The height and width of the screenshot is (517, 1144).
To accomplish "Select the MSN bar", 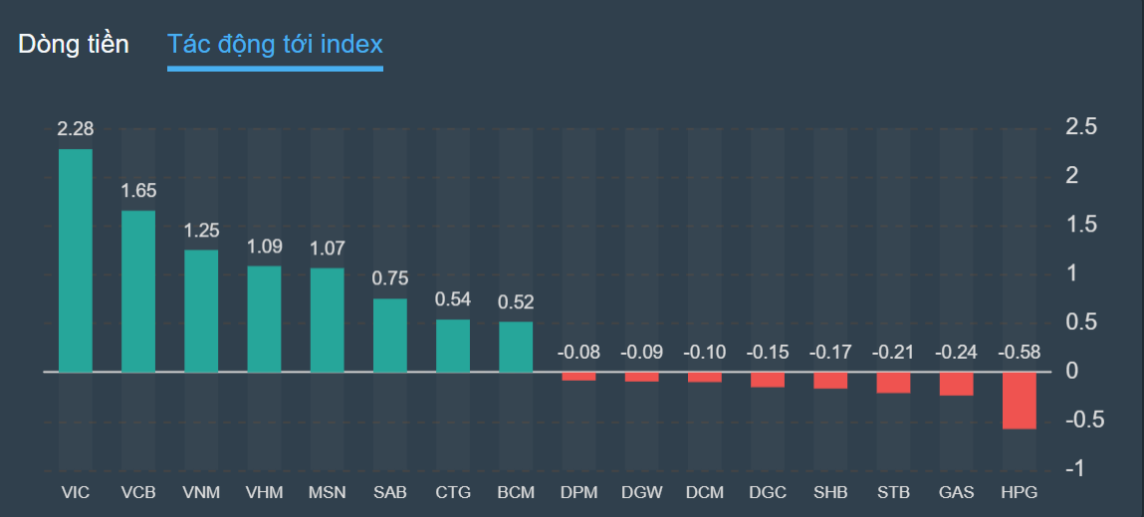I will [328, 320].
